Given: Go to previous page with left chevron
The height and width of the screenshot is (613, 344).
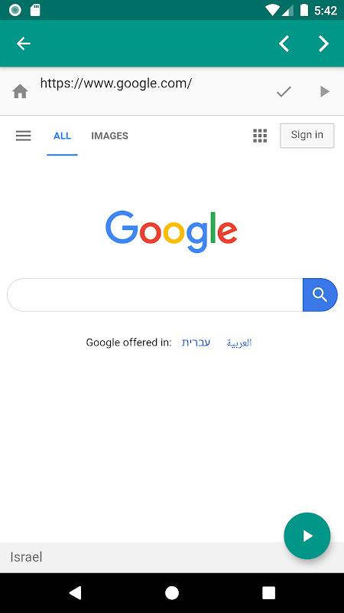Looking at the screenshot, I should click(284, 44).
